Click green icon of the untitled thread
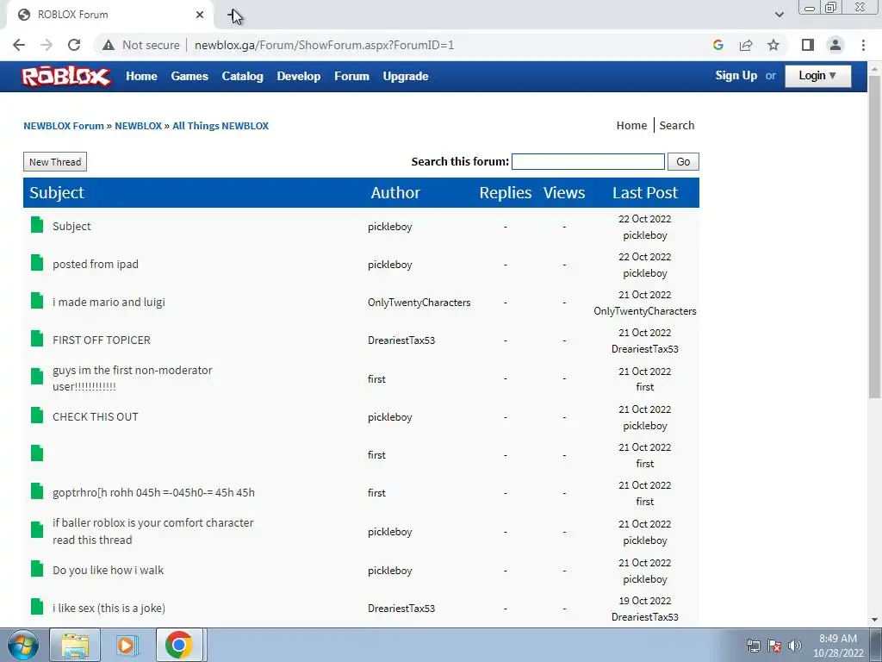882x662 pixels. [x=37, y=453]
